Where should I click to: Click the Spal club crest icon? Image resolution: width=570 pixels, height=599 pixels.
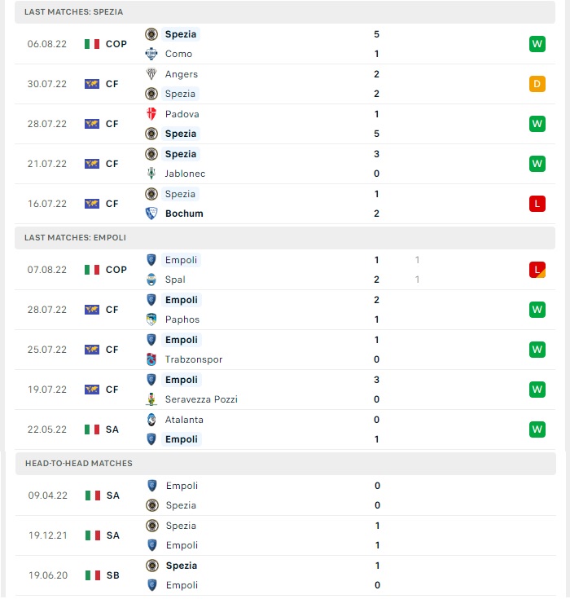(151, 280)
